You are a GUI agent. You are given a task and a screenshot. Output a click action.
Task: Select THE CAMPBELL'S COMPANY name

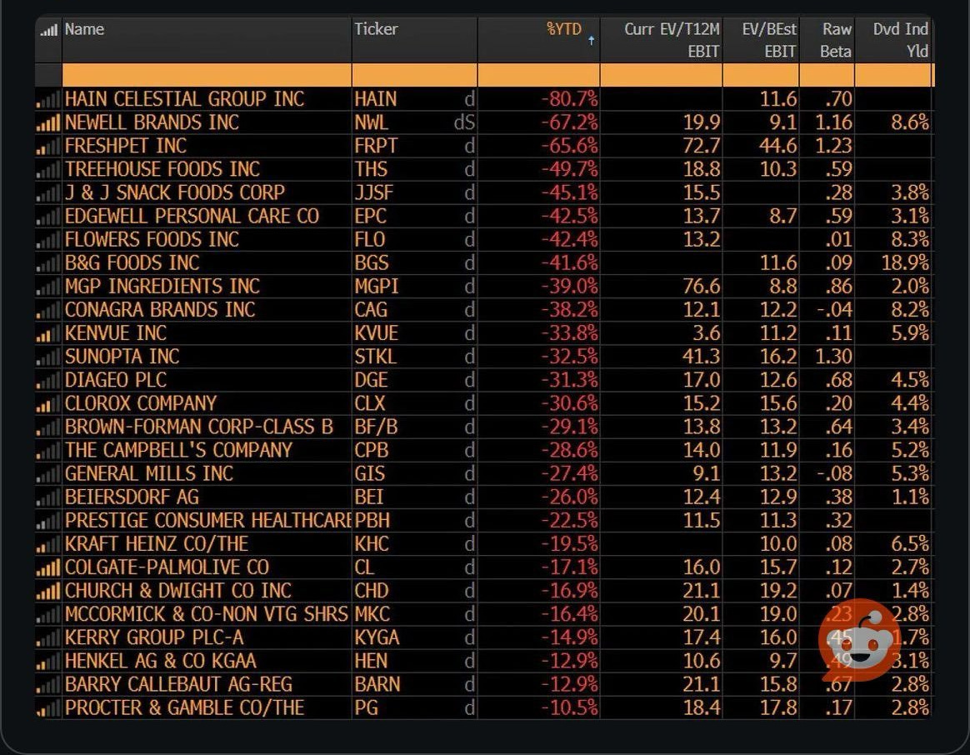tap(178, 451)
